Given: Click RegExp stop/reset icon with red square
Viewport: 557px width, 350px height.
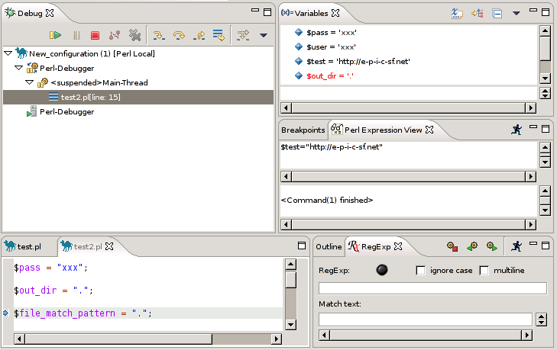Looking at the screenshot, I should click(x=452, y=246).
